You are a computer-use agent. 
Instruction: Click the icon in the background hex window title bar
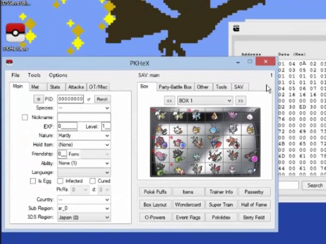(236, 28)
